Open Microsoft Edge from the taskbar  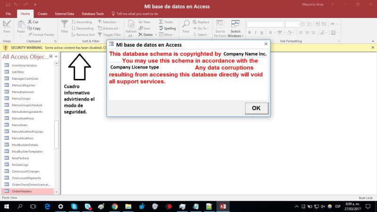48,206
